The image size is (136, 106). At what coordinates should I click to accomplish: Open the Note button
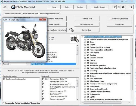tap(67, 7)
